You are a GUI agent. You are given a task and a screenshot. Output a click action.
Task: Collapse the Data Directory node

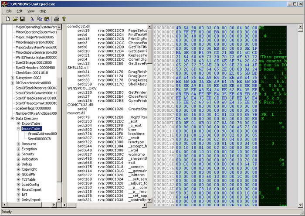coord(12,118)
